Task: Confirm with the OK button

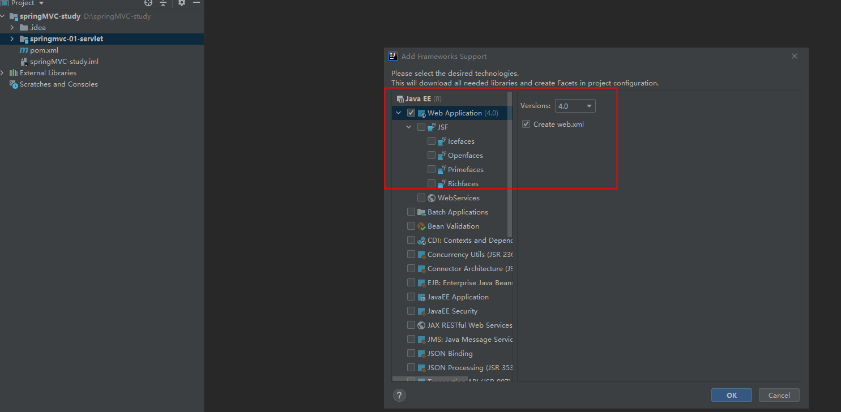Action: (x=732, y=395)
